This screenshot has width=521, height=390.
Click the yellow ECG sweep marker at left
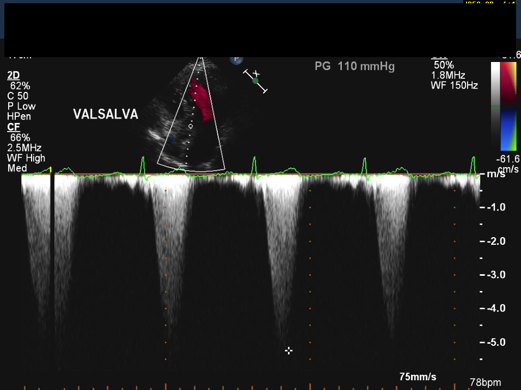coord(51,170)
